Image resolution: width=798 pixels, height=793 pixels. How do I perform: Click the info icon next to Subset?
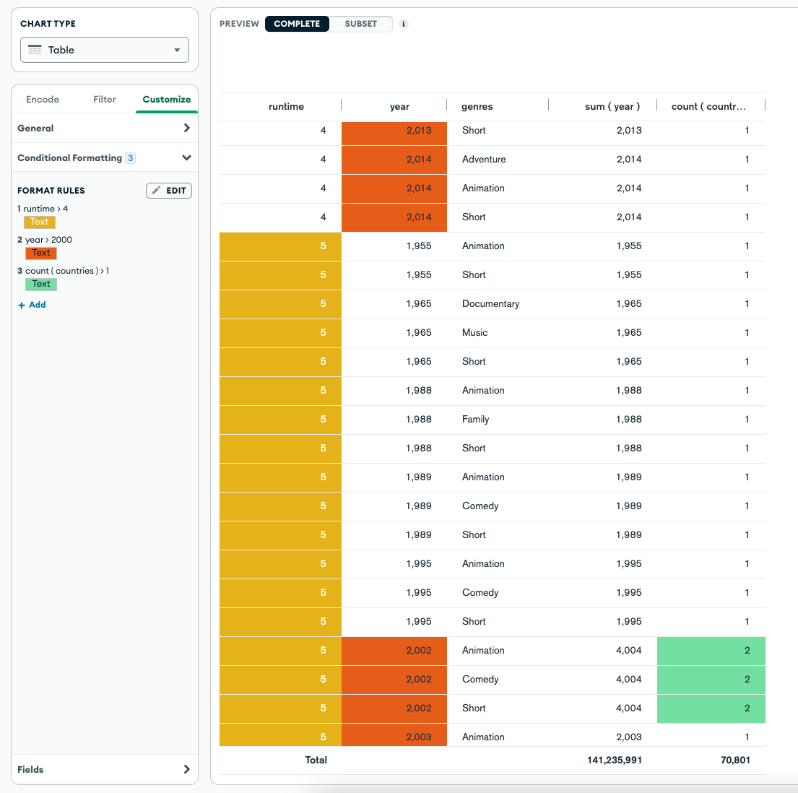pos(404,24)
